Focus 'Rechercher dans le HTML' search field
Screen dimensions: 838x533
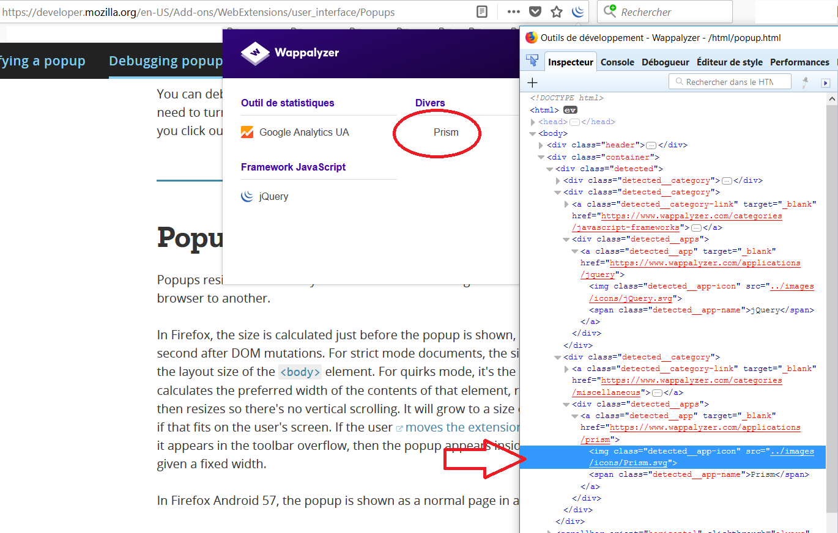click(730, 82)
